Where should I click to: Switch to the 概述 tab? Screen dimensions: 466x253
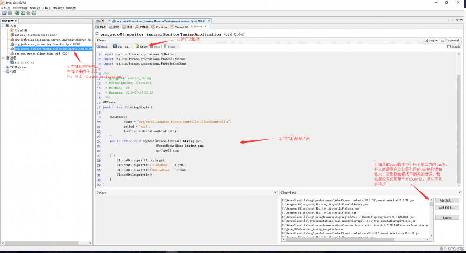click(101, 27)
